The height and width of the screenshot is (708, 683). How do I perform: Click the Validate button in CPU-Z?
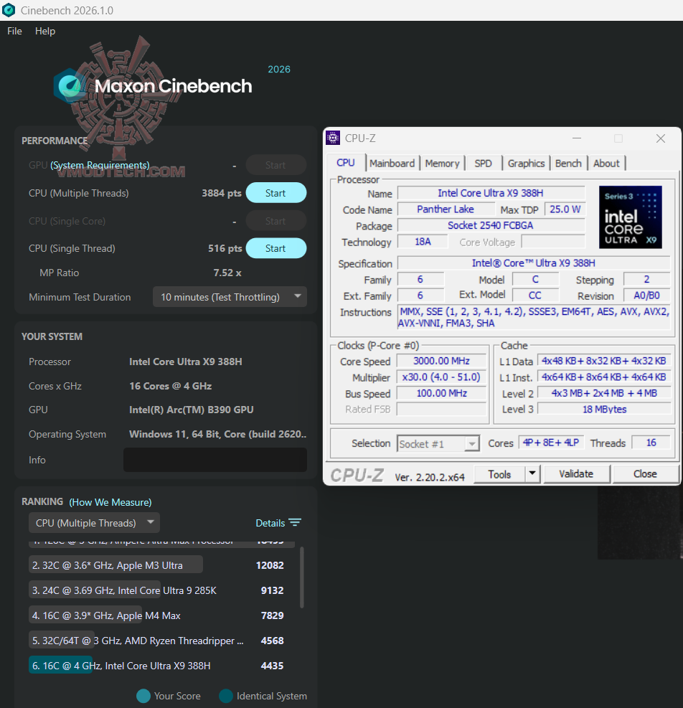coord(576,473)
